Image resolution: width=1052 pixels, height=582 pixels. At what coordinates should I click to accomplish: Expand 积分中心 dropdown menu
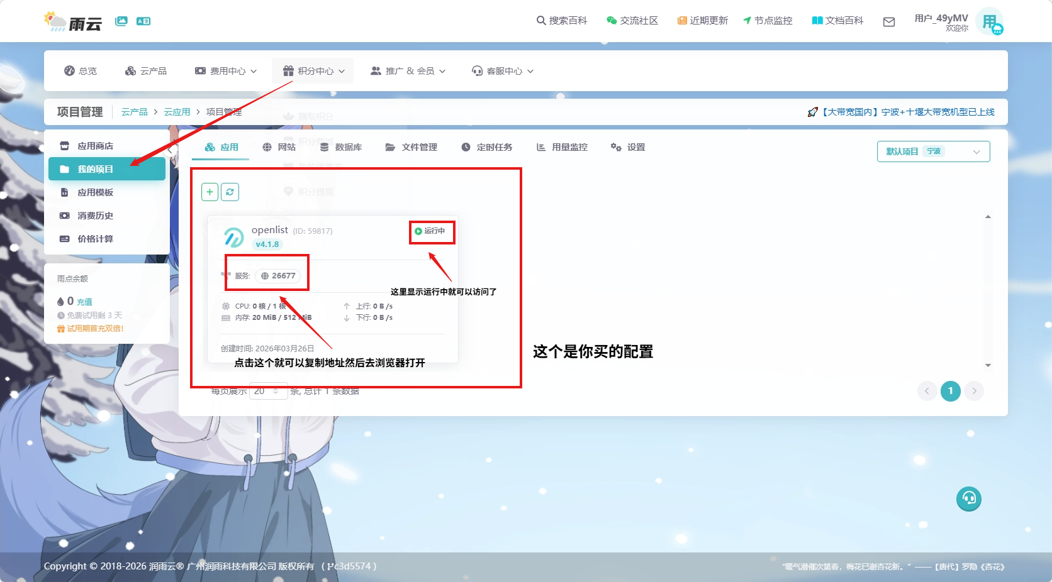pyautogui.click(x=313, y=71)
